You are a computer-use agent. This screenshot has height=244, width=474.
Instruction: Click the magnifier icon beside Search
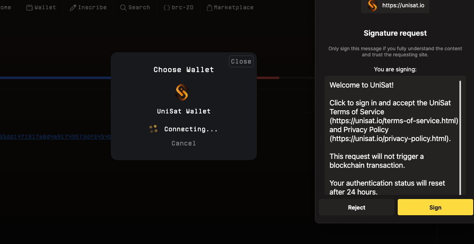point(123,8)
